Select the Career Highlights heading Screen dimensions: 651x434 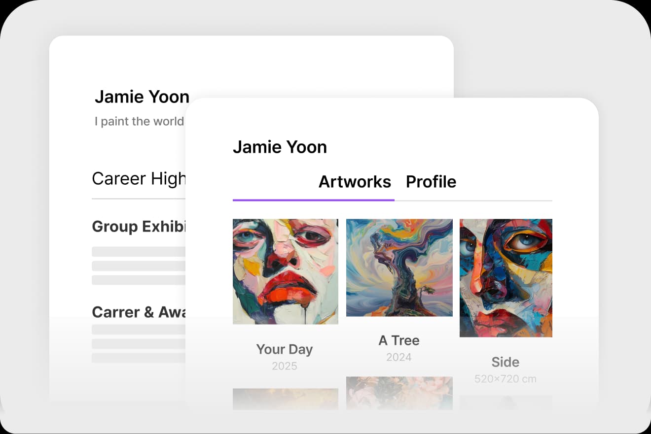[x=139, y=178]
